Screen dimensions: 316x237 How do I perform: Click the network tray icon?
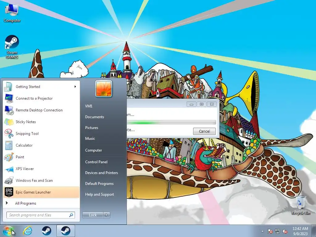click(277, 231)
